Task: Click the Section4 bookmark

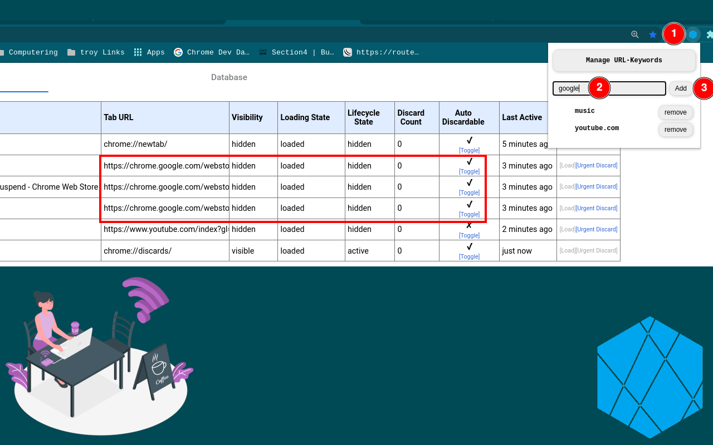Action: click(295, 52)
